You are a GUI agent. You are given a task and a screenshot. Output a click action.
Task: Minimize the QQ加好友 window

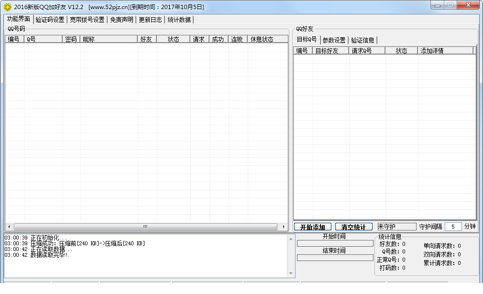437,5
